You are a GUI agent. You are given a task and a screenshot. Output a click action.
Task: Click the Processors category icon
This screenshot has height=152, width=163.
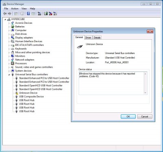click(x=13, y=63)
